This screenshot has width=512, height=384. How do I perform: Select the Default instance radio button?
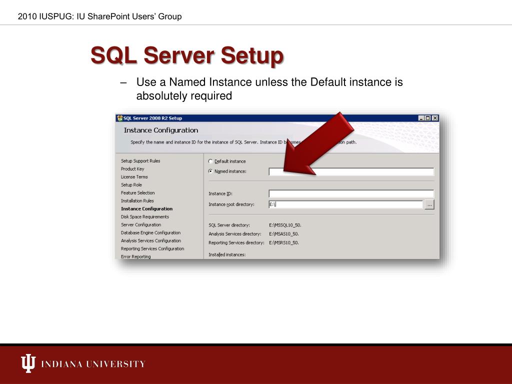(x=210, y=161)
